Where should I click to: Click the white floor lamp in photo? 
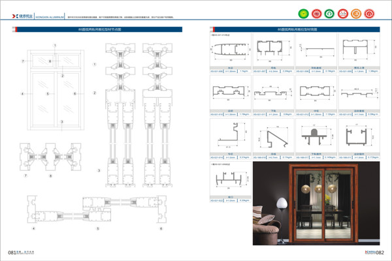pos(282,220)
